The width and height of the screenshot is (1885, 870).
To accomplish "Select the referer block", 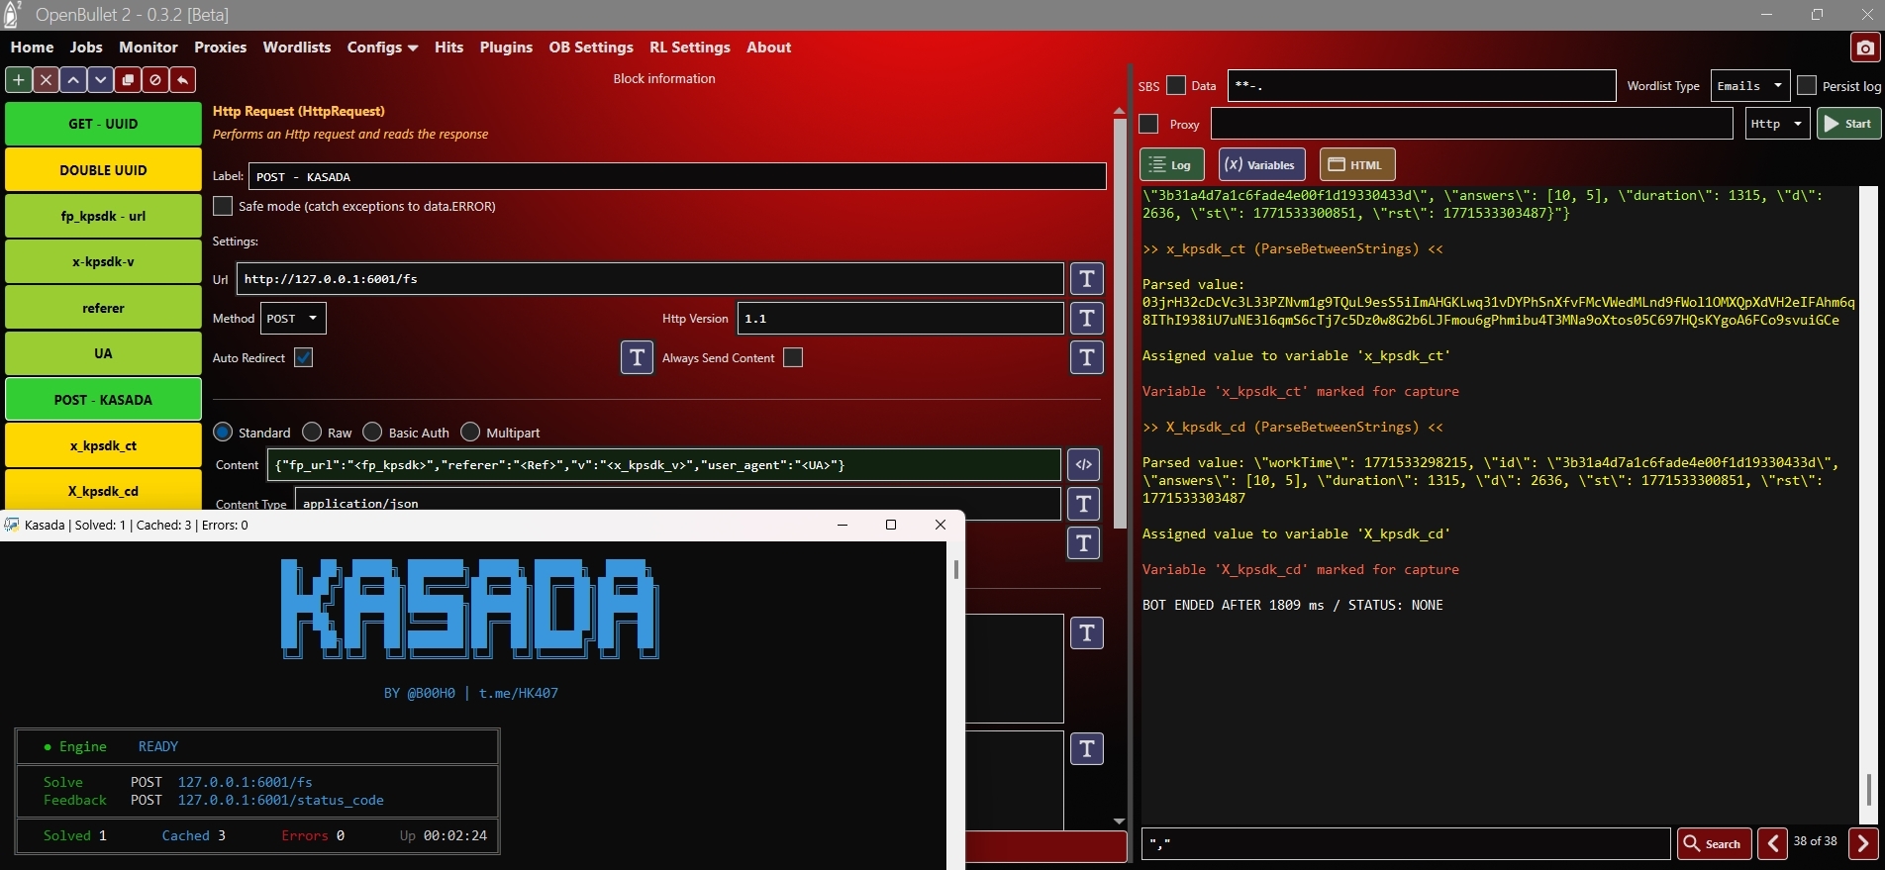I will coord(103,308).
